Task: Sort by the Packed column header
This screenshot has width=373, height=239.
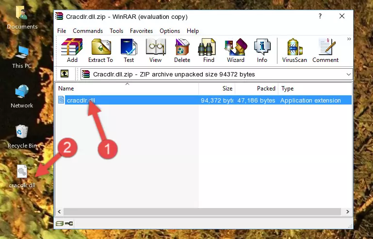Action: (257, 89)
